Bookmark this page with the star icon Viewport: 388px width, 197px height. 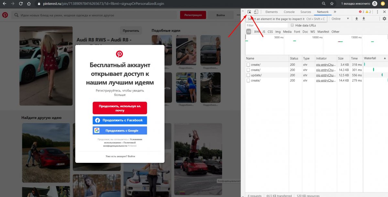click(x=332, y=4)
